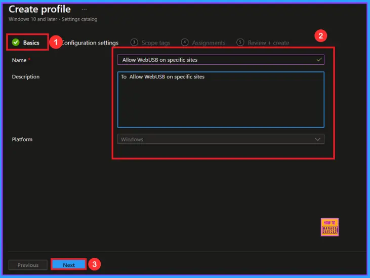Switch to Configuration settings tab

90,43
